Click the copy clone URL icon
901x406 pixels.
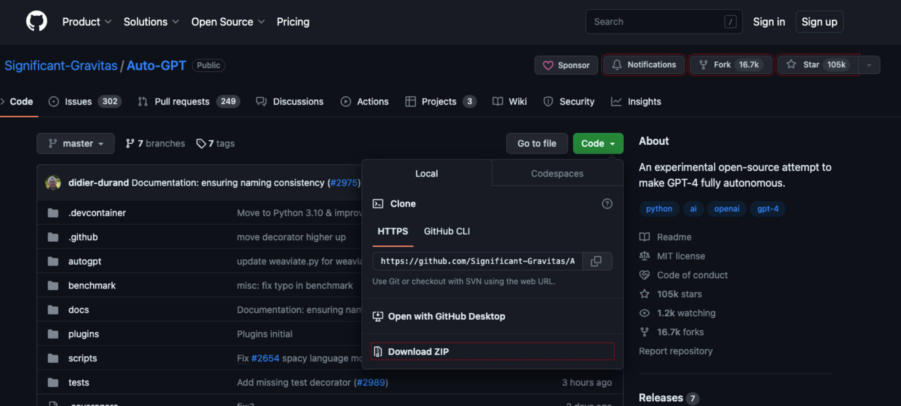pos(596,261)
